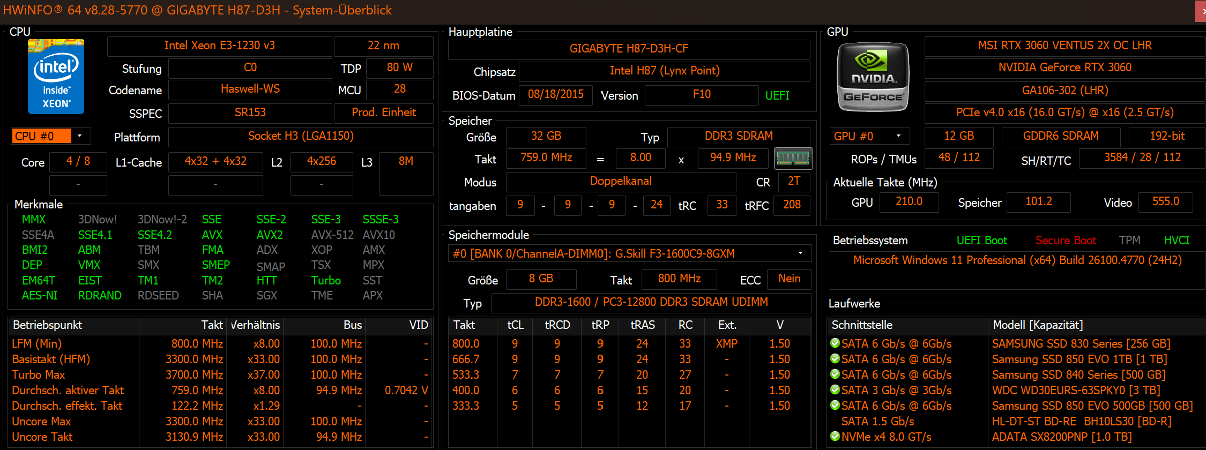Click the Doppelkanal mode field
1206x450 pixels.
pyautogui.click(x=621, y=181)
